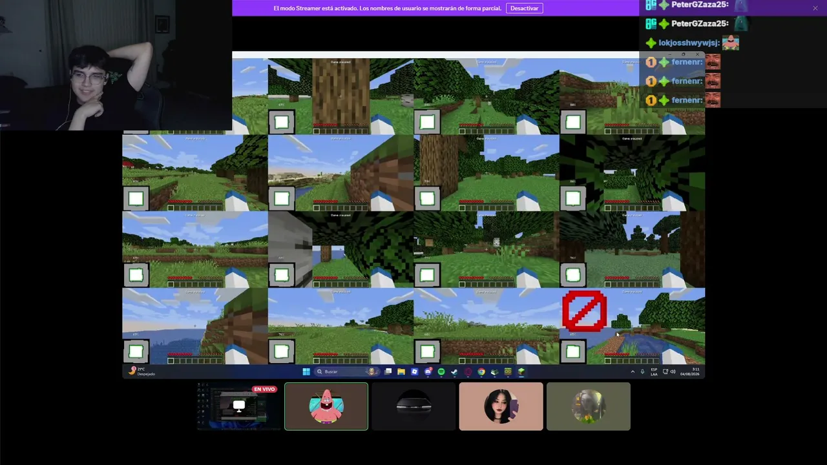Click the blue square app icon on the taskbar

pos(414,371)
